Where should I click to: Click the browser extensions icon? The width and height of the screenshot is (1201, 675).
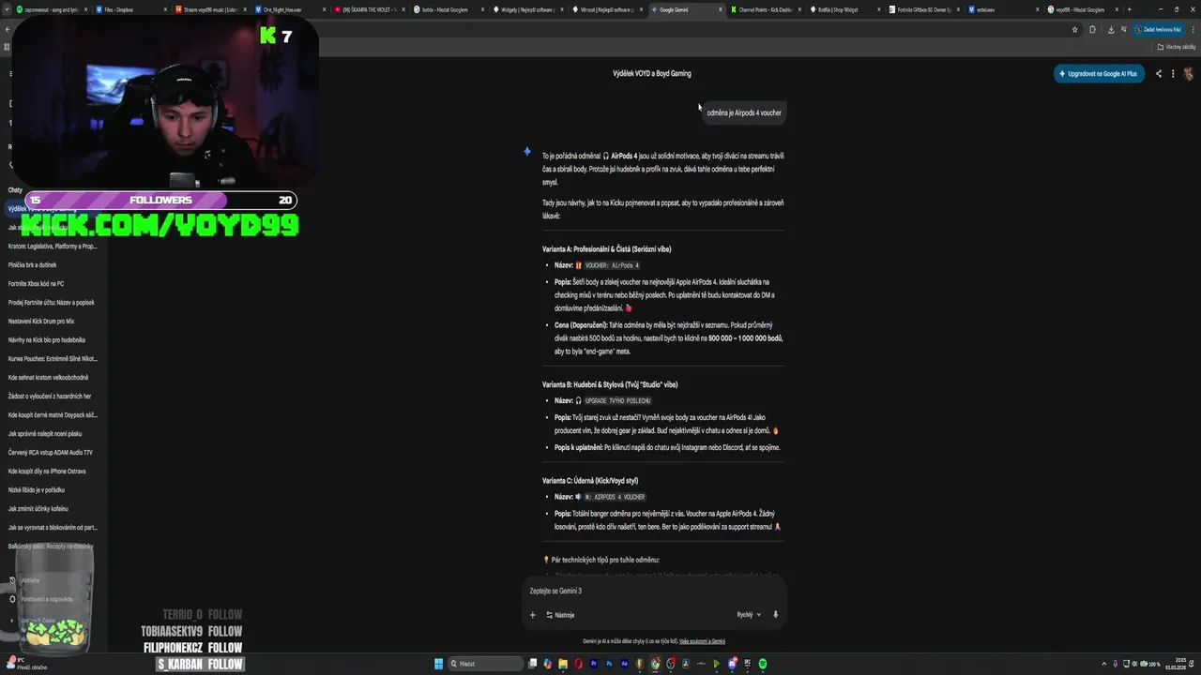pyautogui.click(x=1093, y=29)
